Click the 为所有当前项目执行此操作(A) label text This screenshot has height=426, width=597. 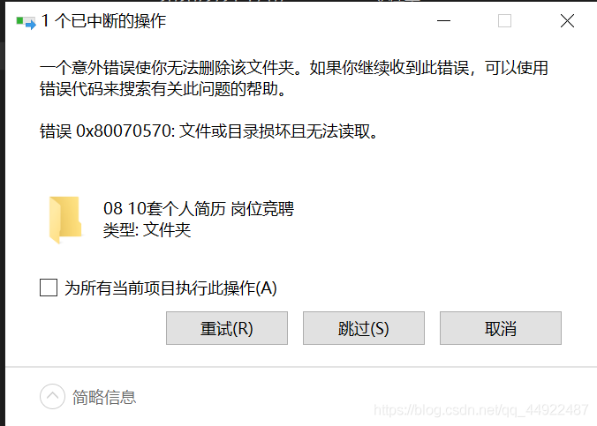[170, 288]
